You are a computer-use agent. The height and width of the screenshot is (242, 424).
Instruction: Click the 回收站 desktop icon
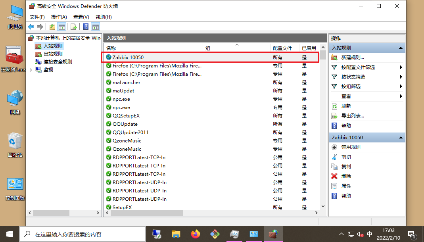coord(15,145)
